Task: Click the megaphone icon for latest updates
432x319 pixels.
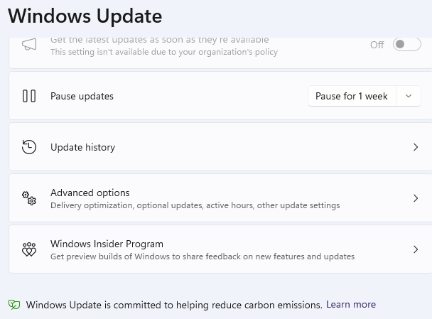Action: point(29,45)
